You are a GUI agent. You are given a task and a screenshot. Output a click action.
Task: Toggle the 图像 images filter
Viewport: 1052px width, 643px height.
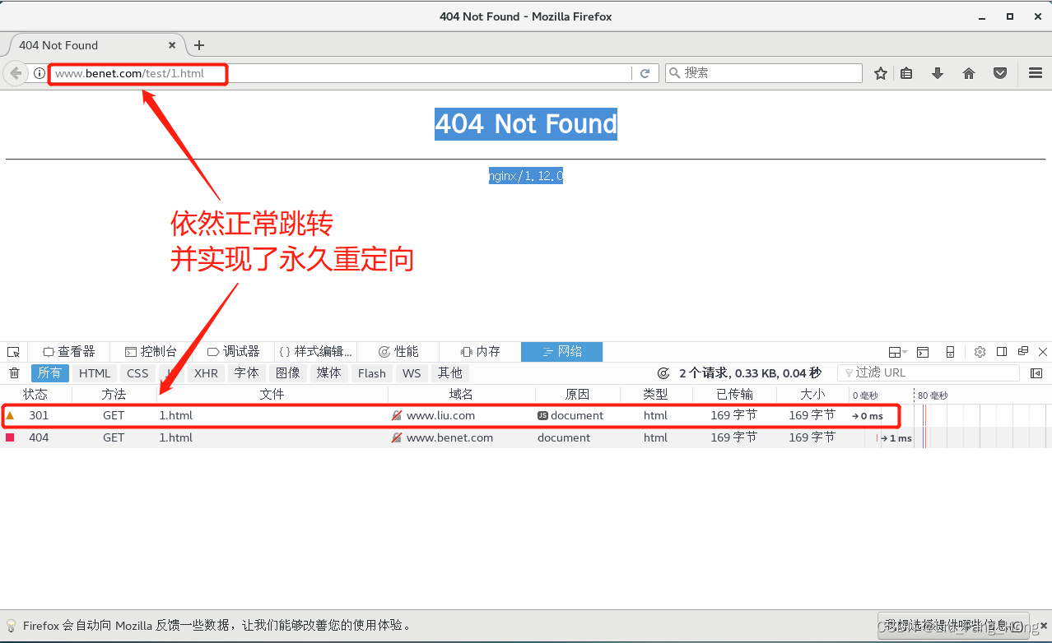[288, 373]
